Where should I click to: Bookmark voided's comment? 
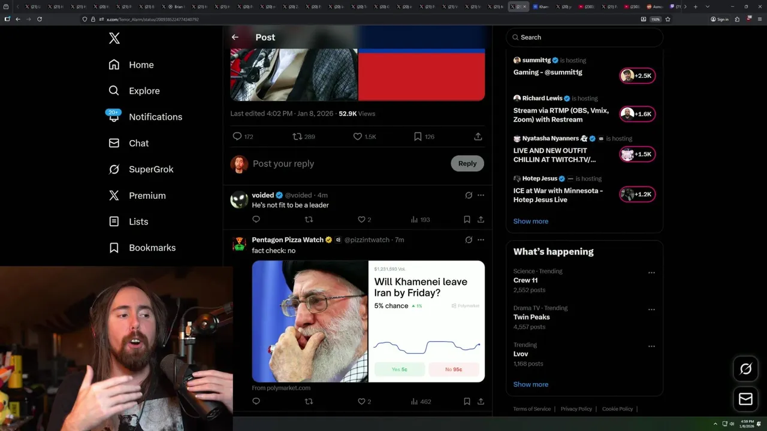(467, 220)
